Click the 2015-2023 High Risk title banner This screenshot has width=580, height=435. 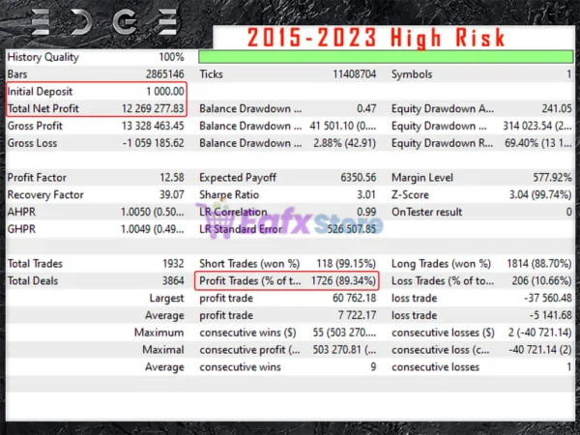coord(377,38)
